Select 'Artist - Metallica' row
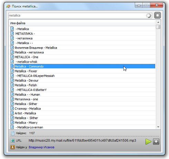 point(82,113)
